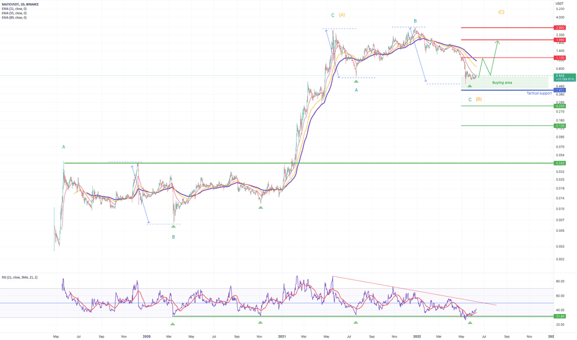Select the green B wave label near 2020 low
Image resolution: width=577 pixels, height=340 pixels.
[173, 237]
